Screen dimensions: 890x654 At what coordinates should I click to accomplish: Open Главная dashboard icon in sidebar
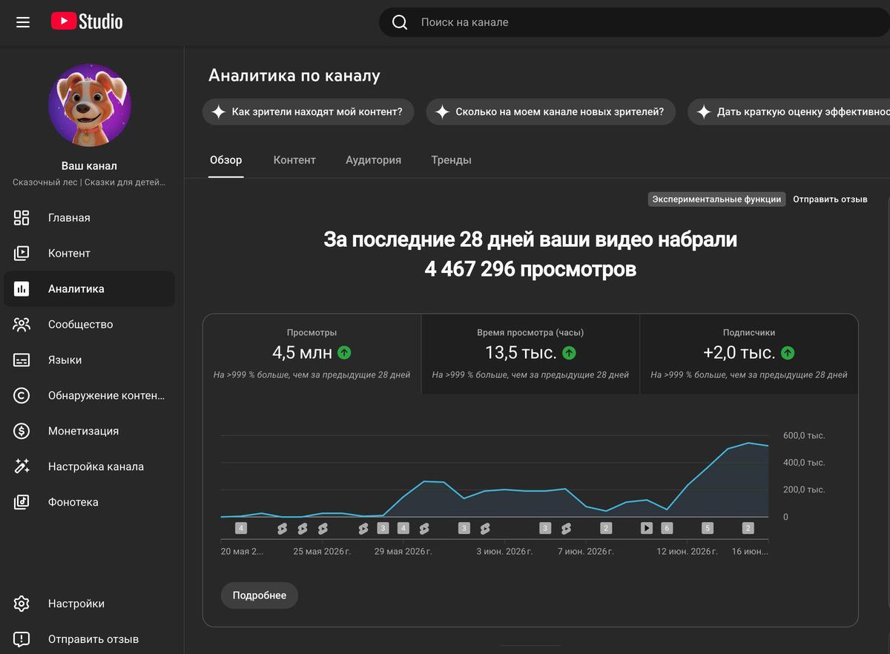(22, 217)
